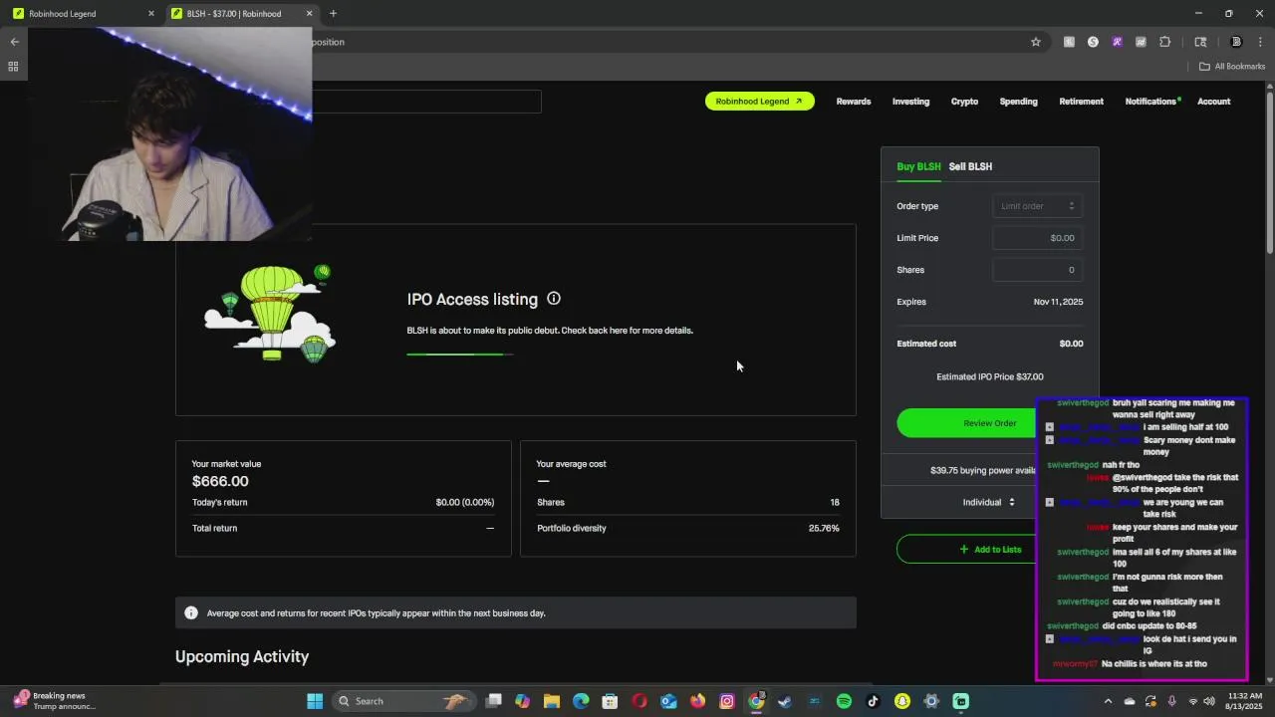Screen dimensions: 1275x717
Task: Open File Explorer from the taskbar
Action: coord(552,701)
